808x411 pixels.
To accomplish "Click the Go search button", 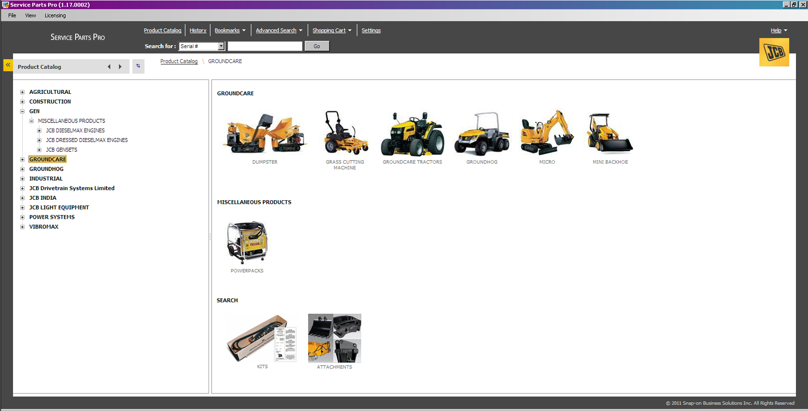I will click(317, 46).
